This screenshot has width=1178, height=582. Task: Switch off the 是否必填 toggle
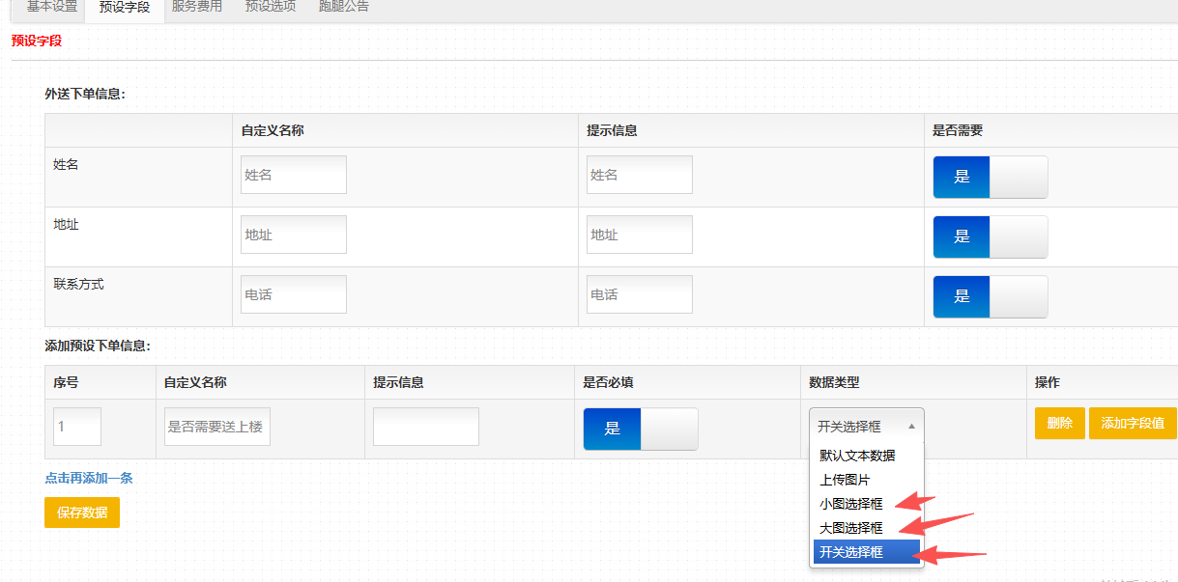pyautogui.click(x=640, y=429)
